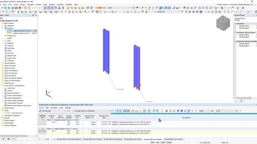Viewport: 257px width, 144px height.
Task: Toggle OSNAP in status bar
Action: [x=169, y=142]
